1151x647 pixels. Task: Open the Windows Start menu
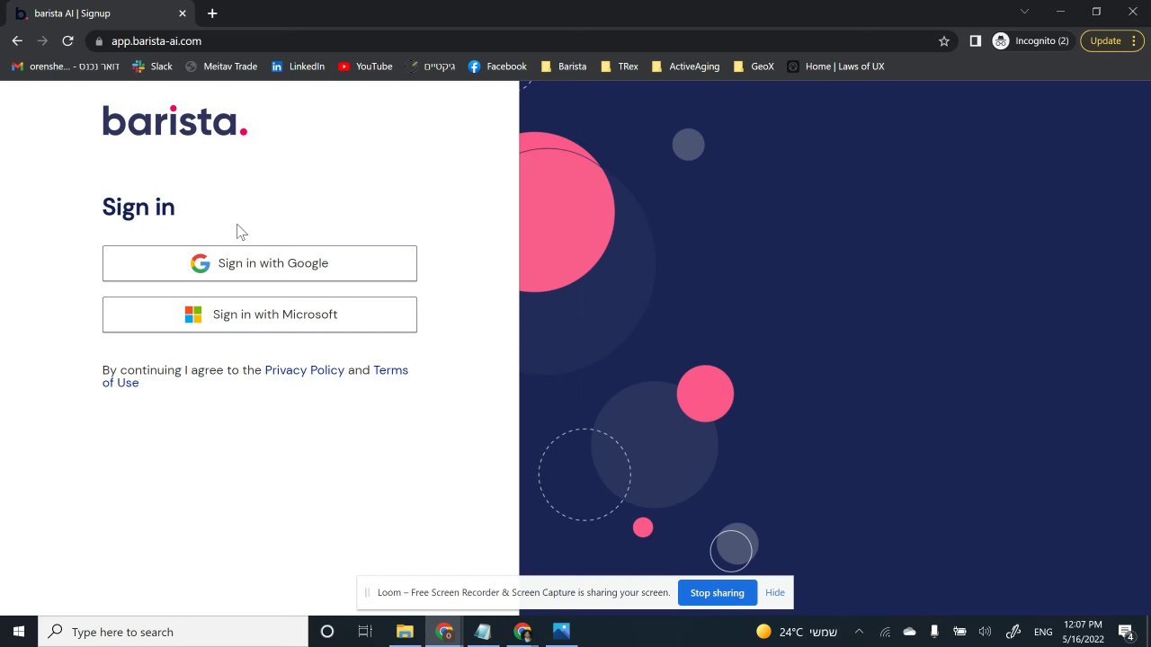click(x=19, y=632)
